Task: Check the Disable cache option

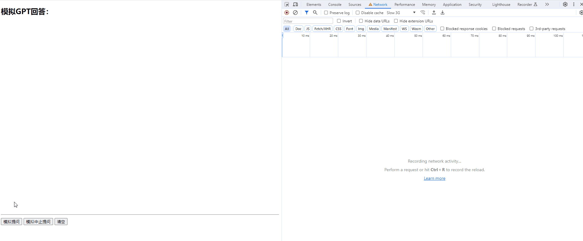Action: pyautogui.click(x=358, y=13)
